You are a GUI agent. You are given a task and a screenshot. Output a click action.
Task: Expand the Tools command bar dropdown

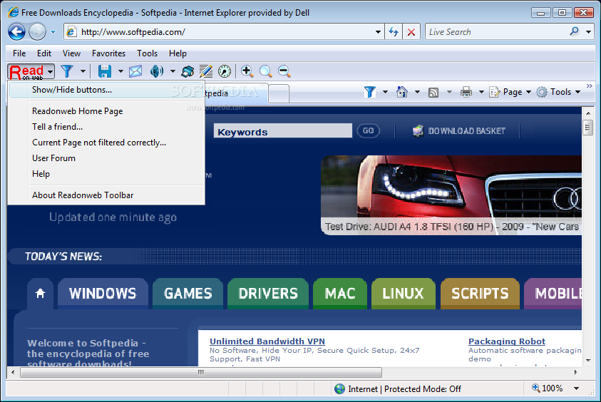(x=577, y=92)
